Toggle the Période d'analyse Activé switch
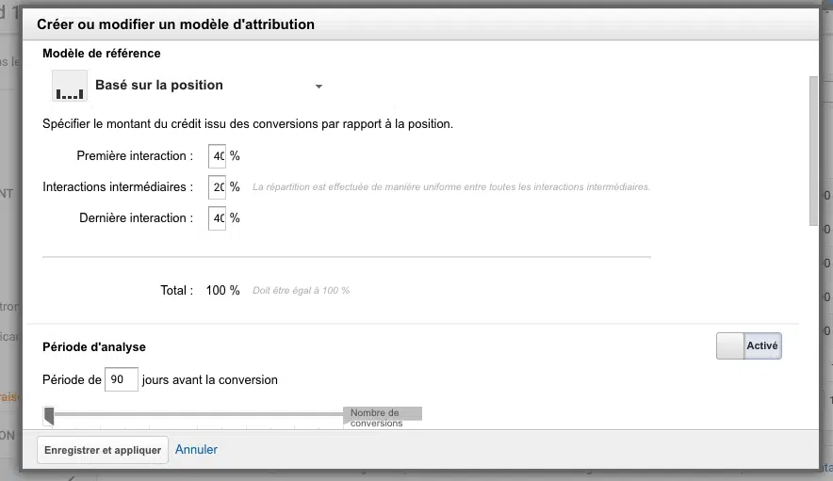 tap(749, 346)
